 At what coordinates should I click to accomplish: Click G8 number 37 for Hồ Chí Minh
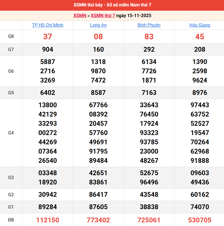[x=48, y=37]
